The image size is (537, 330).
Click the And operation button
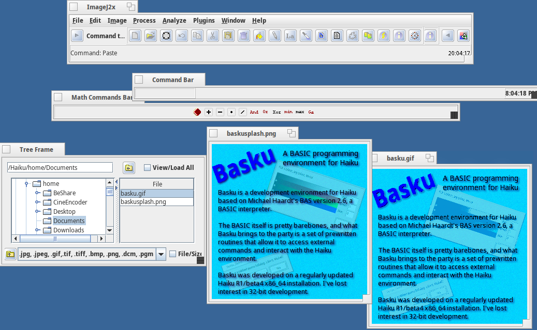254,112
